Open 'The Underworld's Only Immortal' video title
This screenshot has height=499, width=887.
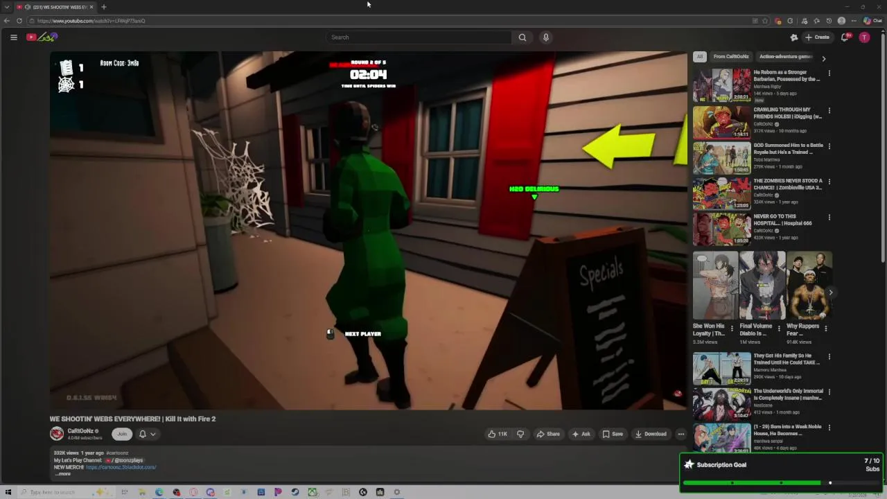tap(788, 394)
